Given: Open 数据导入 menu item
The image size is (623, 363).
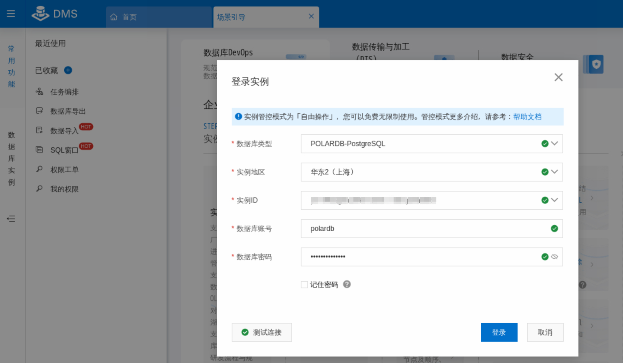Looking at the screenshot, I should coord(64,131).
